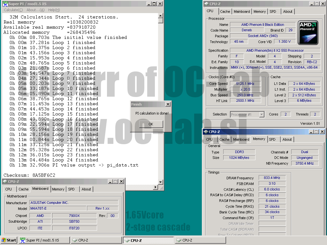
Task: Click the HT Link value 2500.1 MHz
Action: 245,100
